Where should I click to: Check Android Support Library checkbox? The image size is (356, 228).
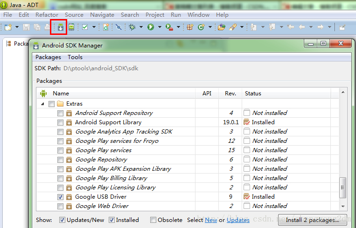[60, 122]
